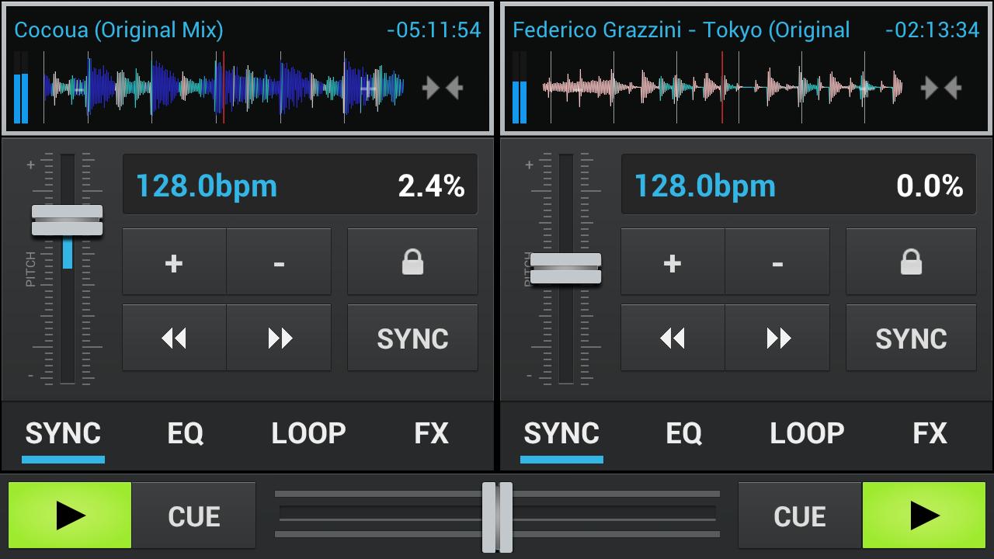The image size is (994, 559).
Task: Click the left deck volume level meter
Action: (x=21, y=88)
